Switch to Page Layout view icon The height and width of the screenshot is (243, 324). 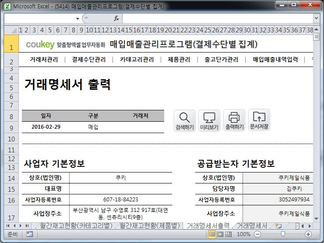pyautogui.click(x=220, y=234)
